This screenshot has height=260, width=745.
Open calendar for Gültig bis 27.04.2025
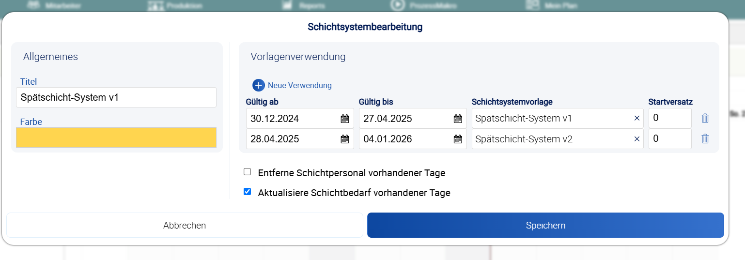[458, 119]
